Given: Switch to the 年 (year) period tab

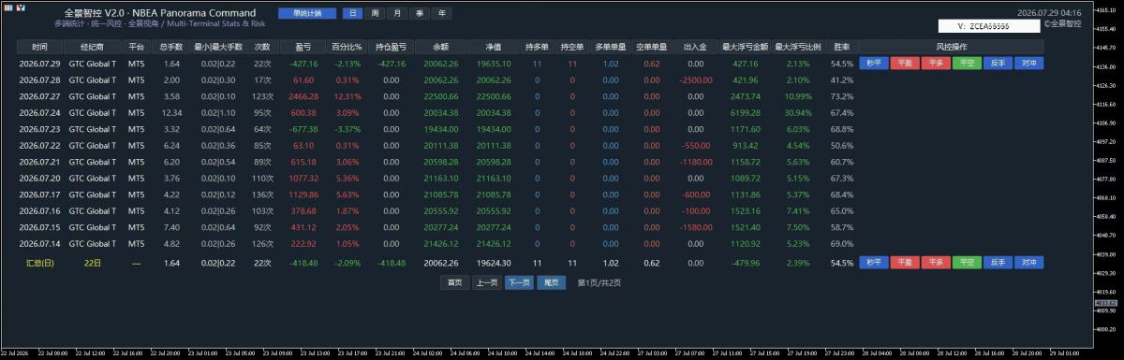Looking at the screenshot, I should pyautogui.click(x=442, y=14).
